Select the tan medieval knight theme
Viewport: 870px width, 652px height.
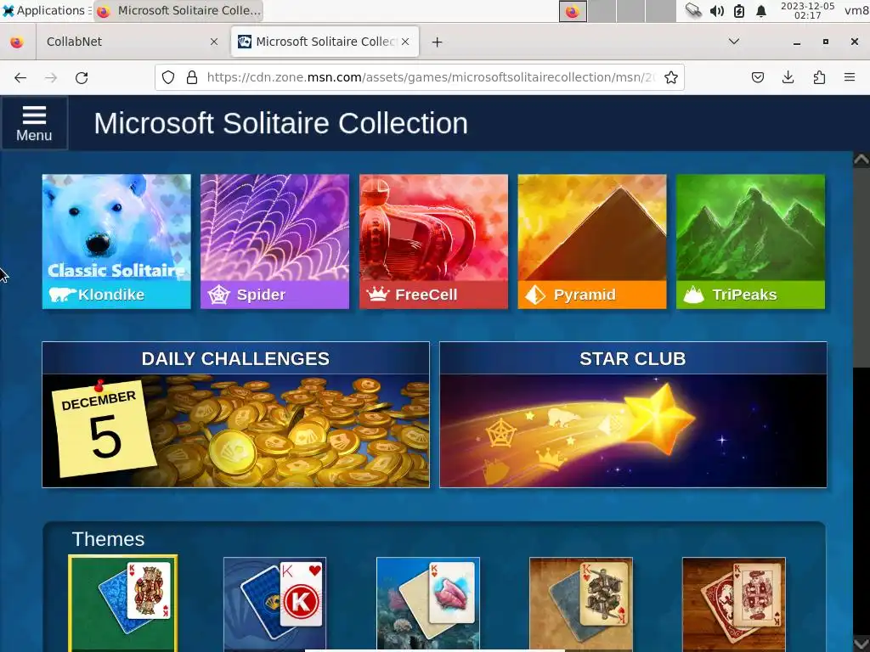(x=581, y=604)
